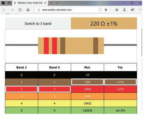This screenshot has width=143, height=115.
Task: Click the page vertical scrollbar
Action: (142, 42)
